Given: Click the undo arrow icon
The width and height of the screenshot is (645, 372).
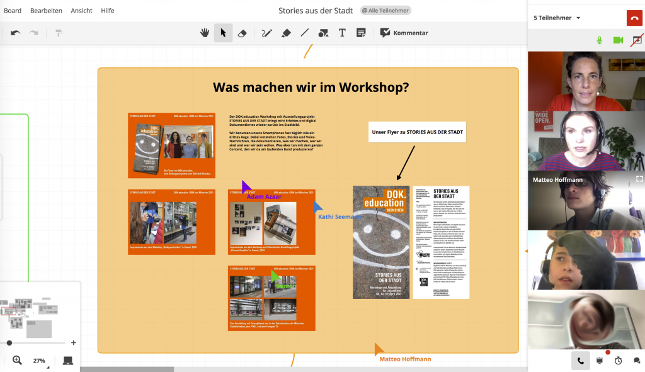Looking at the screenshot, I should pos(15,33).
